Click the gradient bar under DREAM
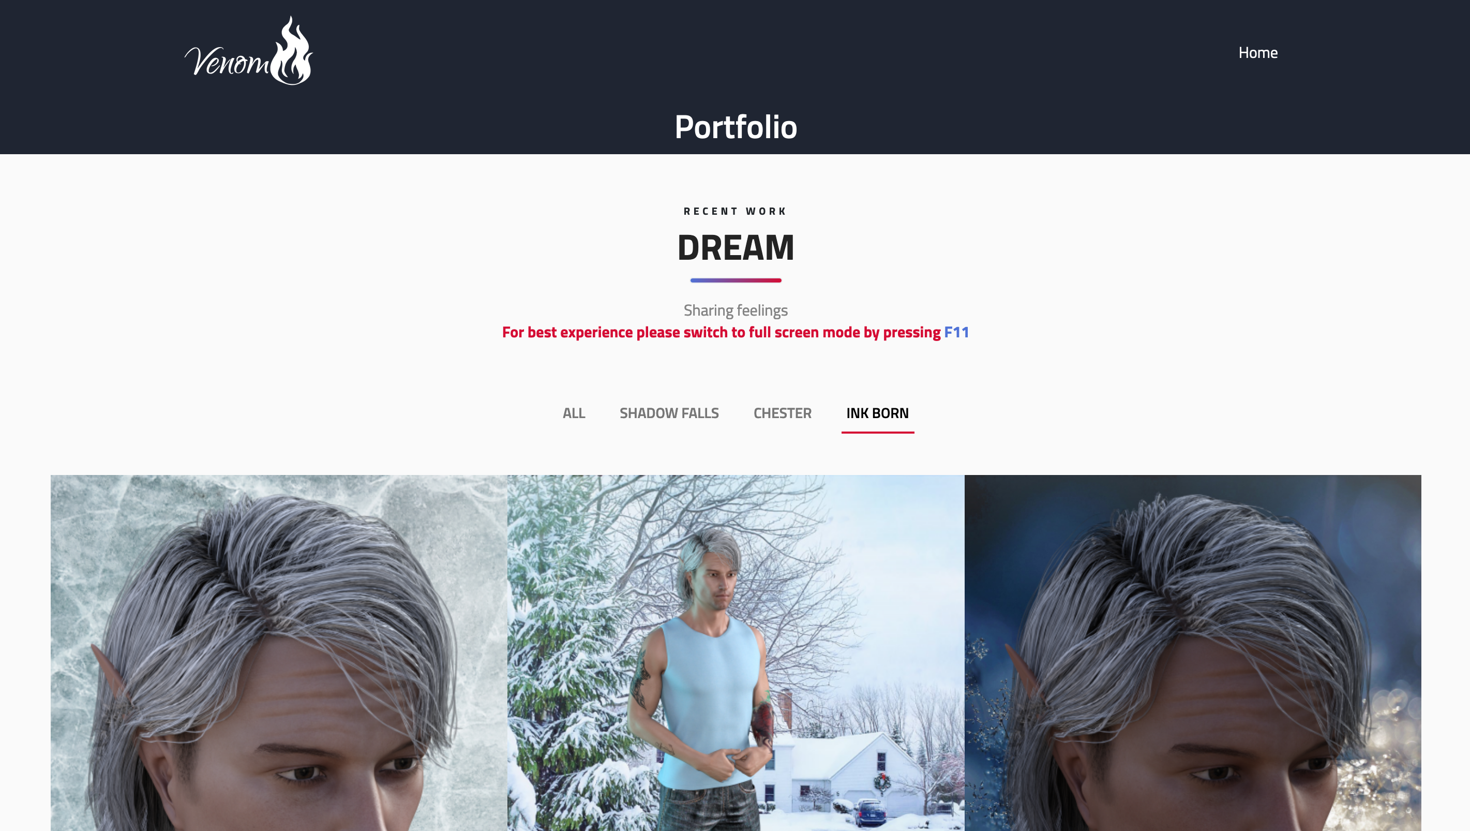 coord(736,280)
